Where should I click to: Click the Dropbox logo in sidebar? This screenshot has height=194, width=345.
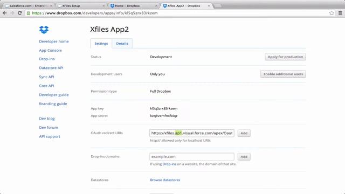coord(44,30)
